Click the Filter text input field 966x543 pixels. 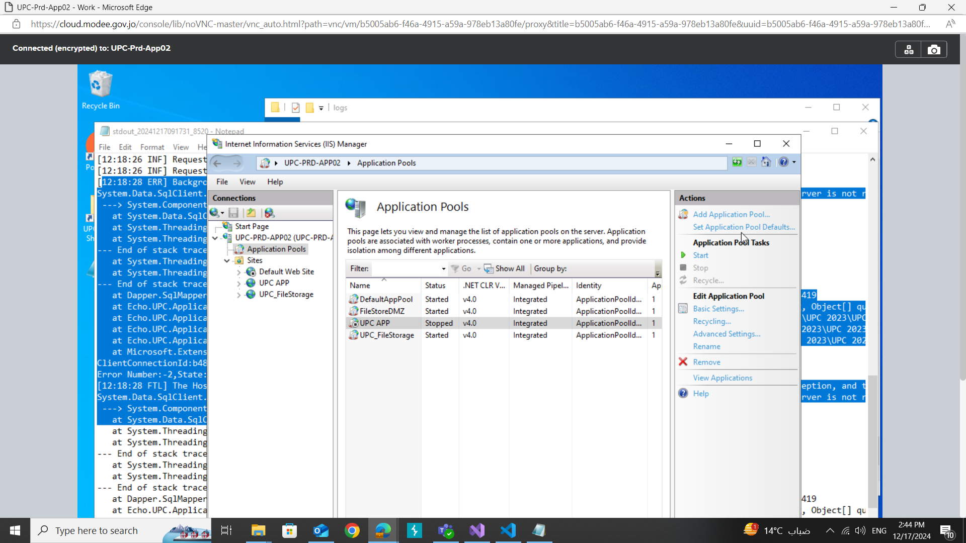click(405, 268)
